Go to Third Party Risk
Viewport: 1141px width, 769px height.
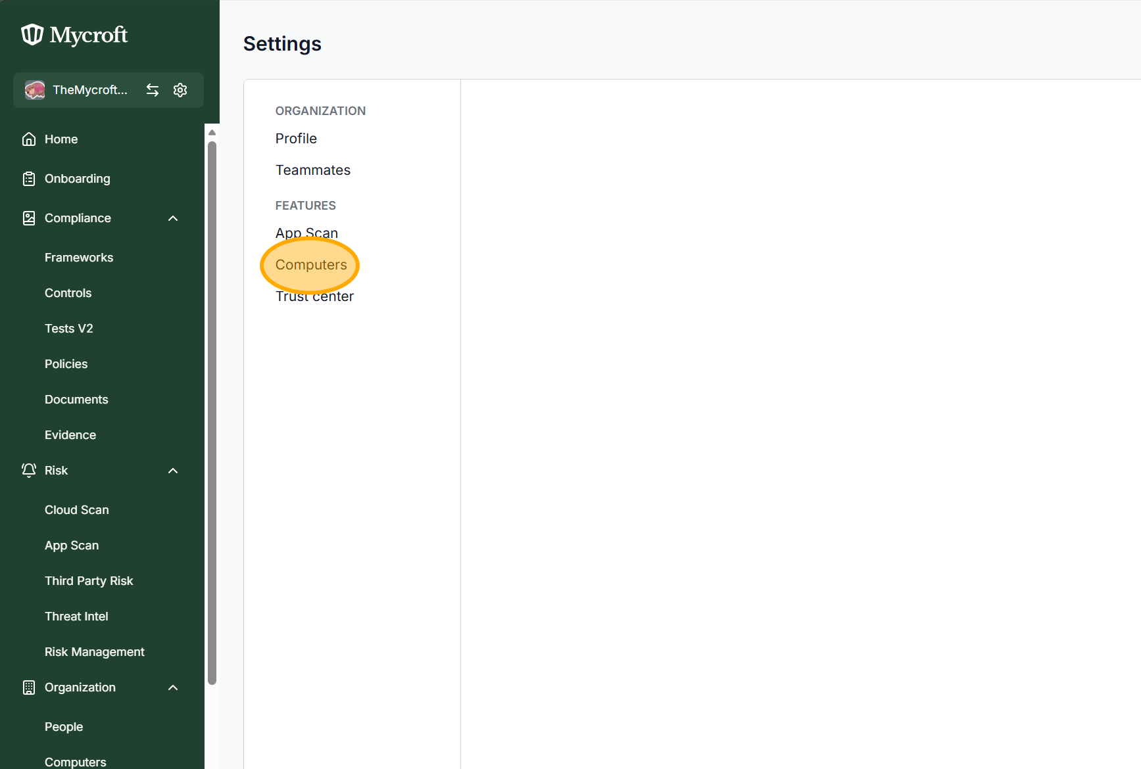(x=89, y=581)
